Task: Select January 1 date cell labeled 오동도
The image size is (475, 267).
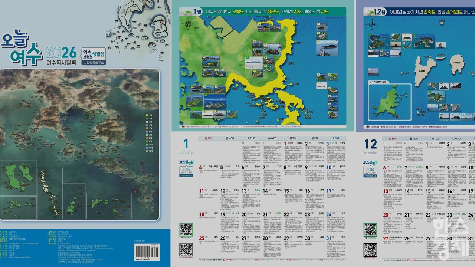Action: tap(293, 143)
